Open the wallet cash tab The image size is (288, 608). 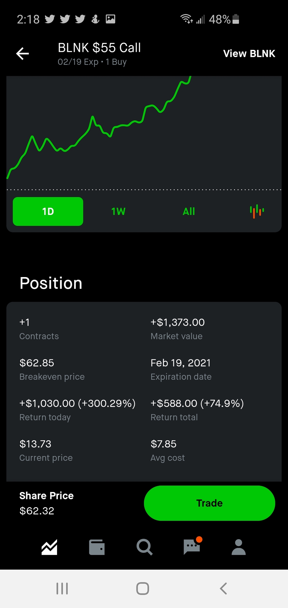click(97, 547)
